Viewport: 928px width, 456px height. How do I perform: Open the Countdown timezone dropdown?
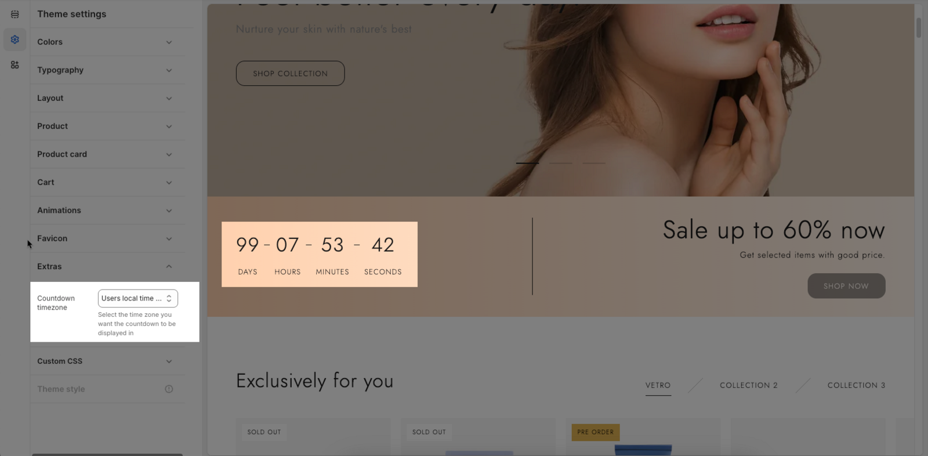(138, 298)
